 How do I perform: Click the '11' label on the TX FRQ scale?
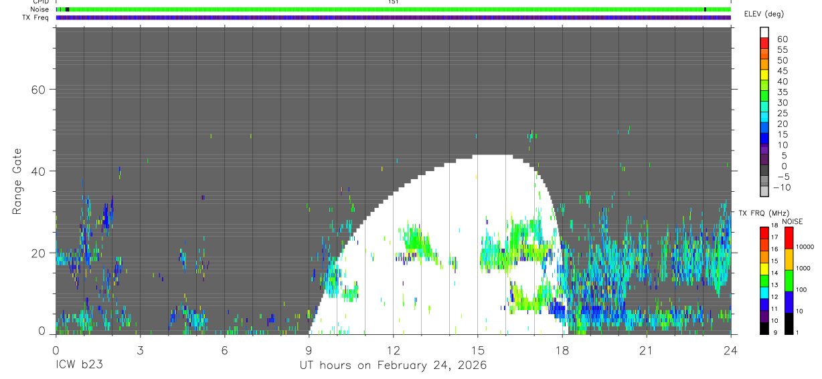point(774,309)
